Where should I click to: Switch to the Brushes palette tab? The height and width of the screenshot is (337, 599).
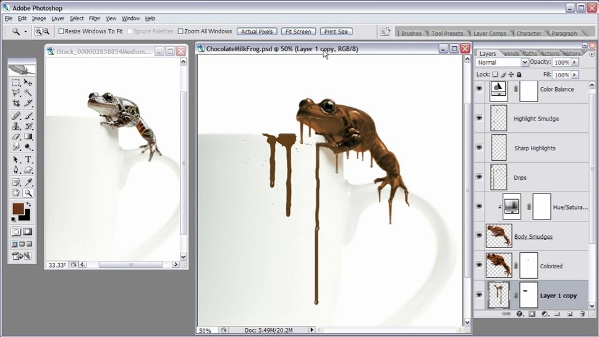click(x=411, y=33)
